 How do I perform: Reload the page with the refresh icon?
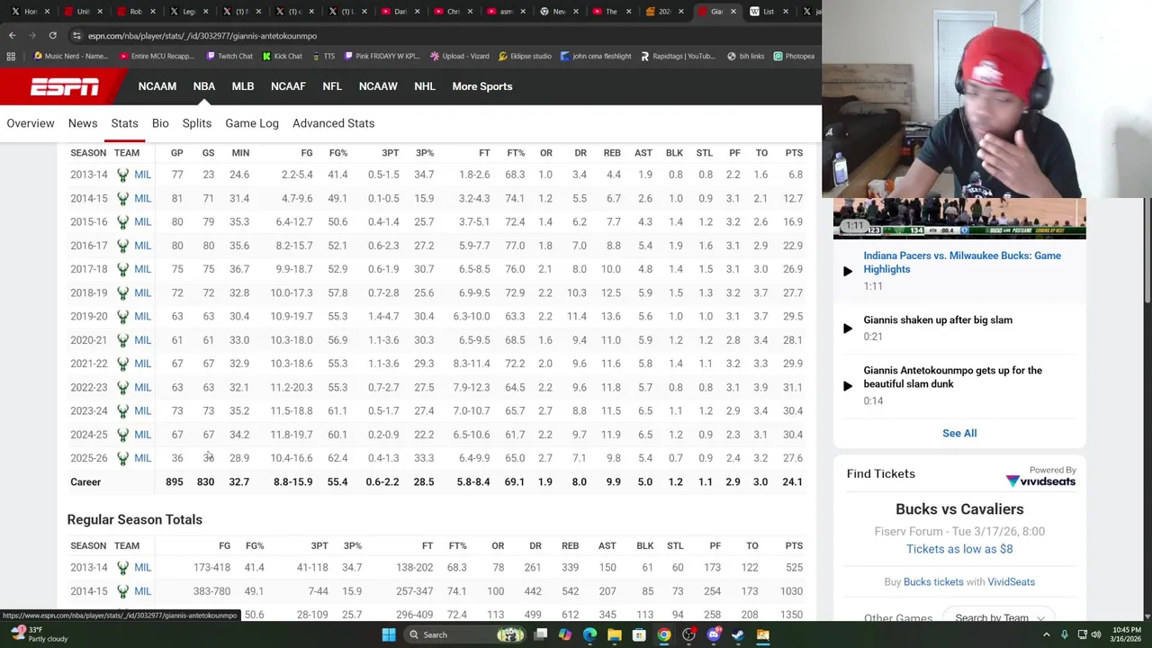coord(52,35)
